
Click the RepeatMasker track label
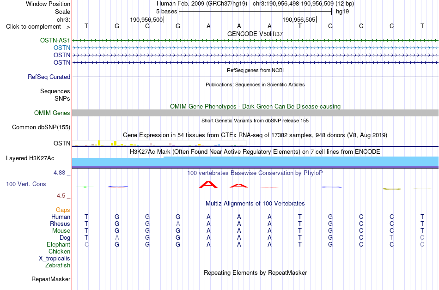click(x=51, y=279)
